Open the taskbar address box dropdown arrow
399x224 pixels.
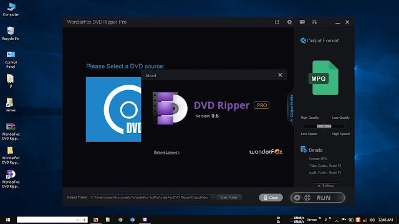[77, 220]
